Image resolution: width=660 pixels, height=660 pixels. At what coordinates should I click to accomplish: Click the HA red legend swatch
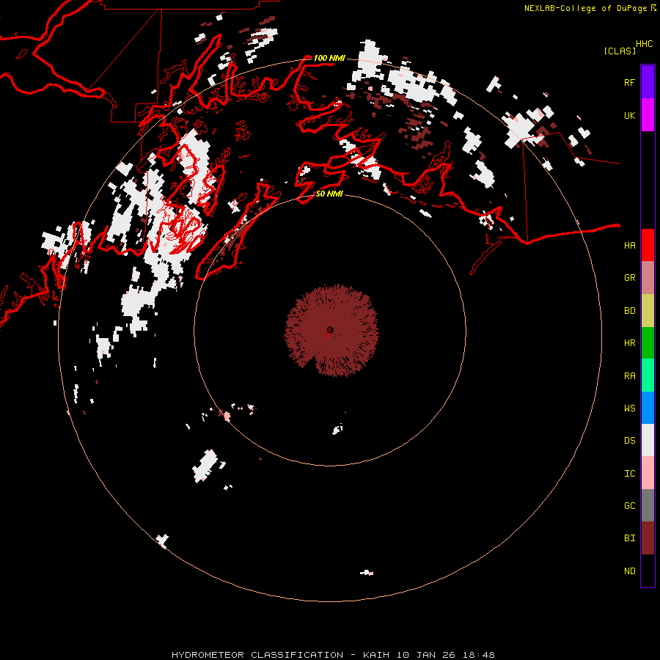tap(648, 245)
